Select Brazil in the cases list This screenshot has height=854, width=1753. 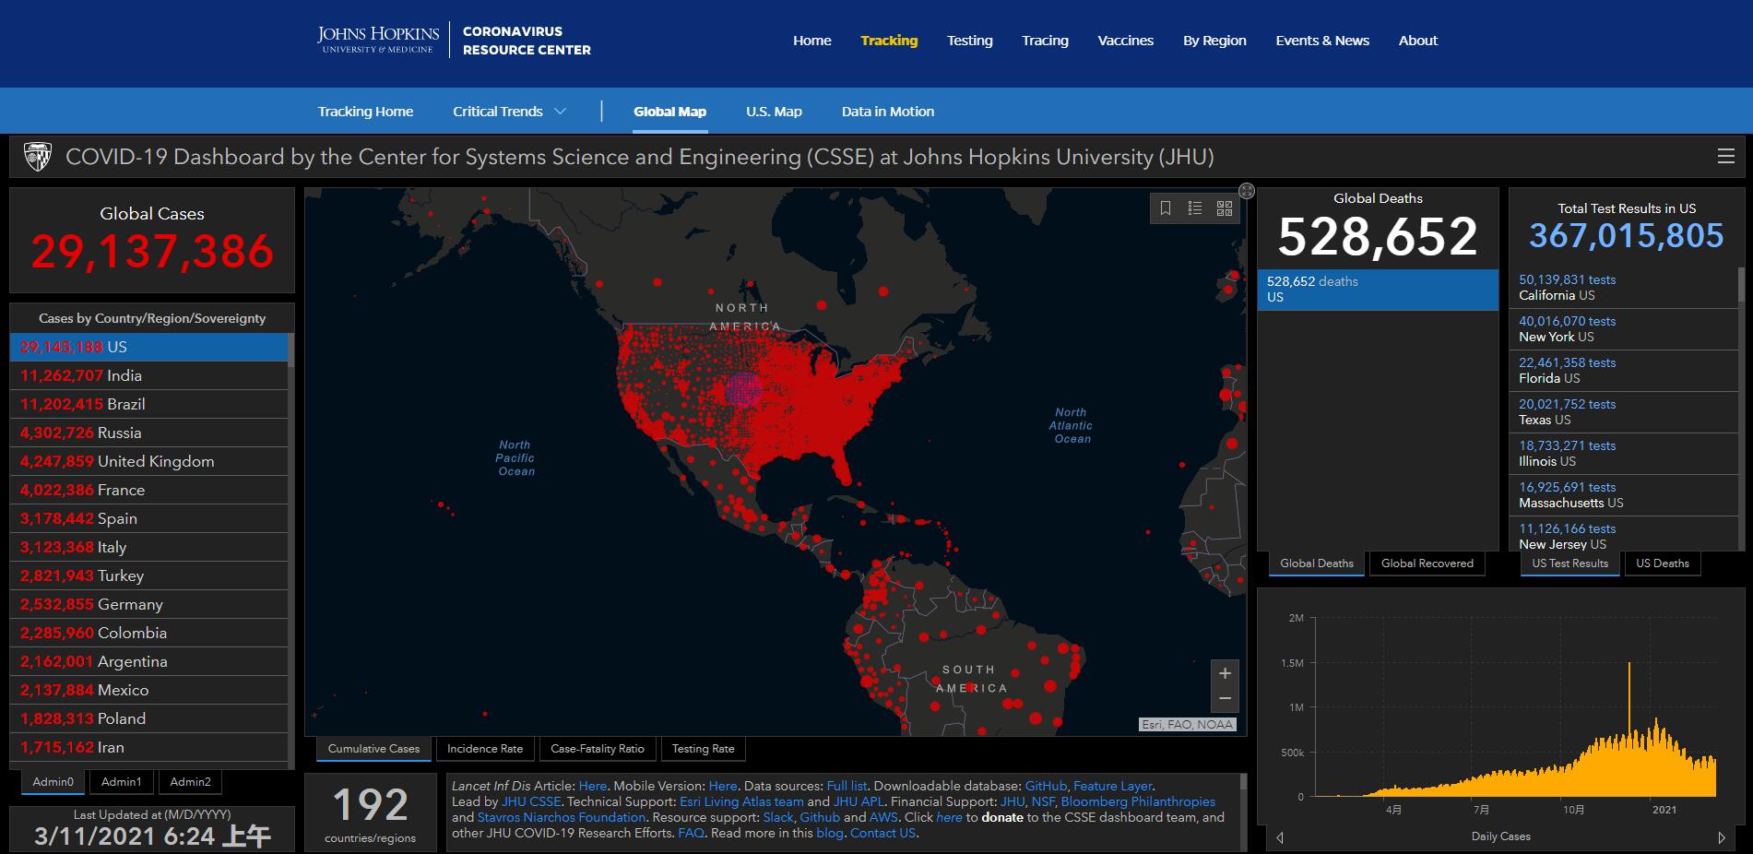coord(148,404)
